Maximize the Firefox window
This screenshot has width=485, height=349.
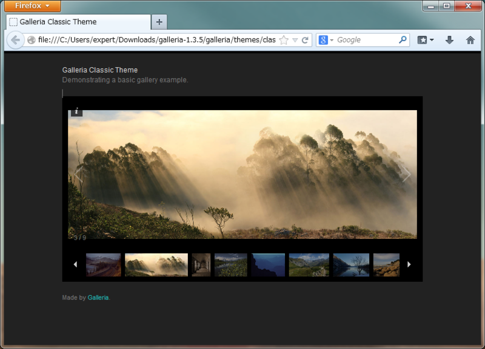[447, 6]
